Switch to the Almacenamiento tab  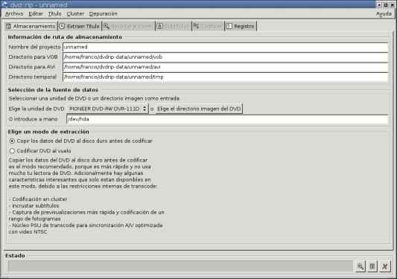[31, 26]
